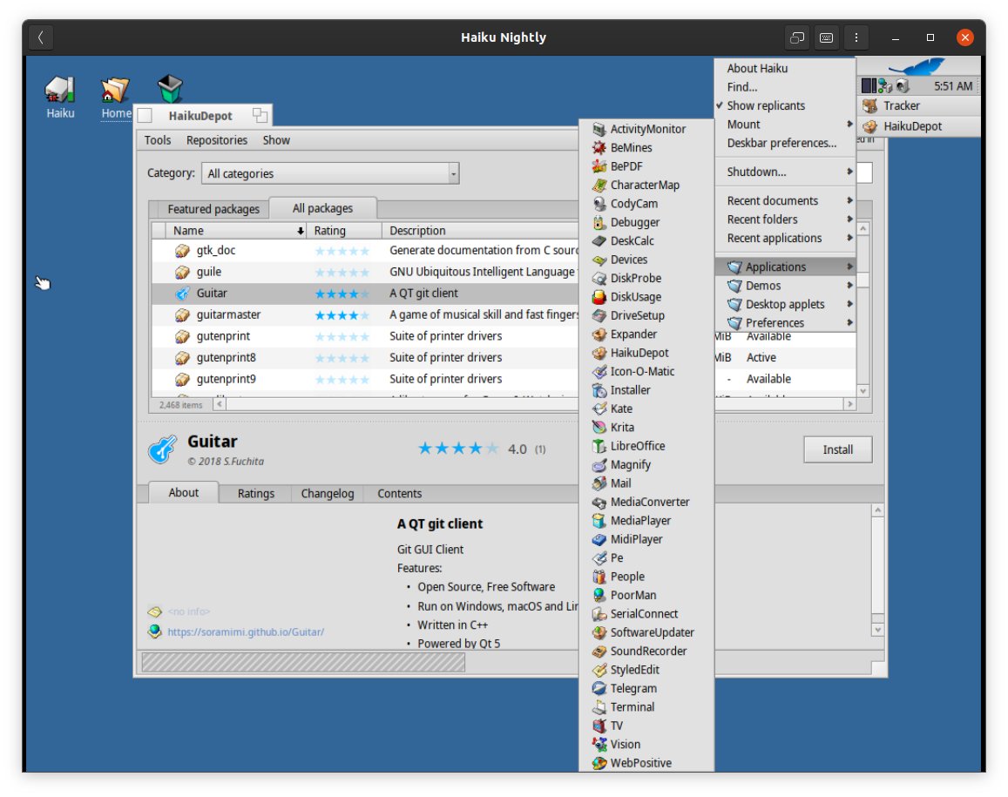Launch Expander from the list
The height and width of the screenshot is (797, 1008).
pyautogui.click(x=646, y=334)
